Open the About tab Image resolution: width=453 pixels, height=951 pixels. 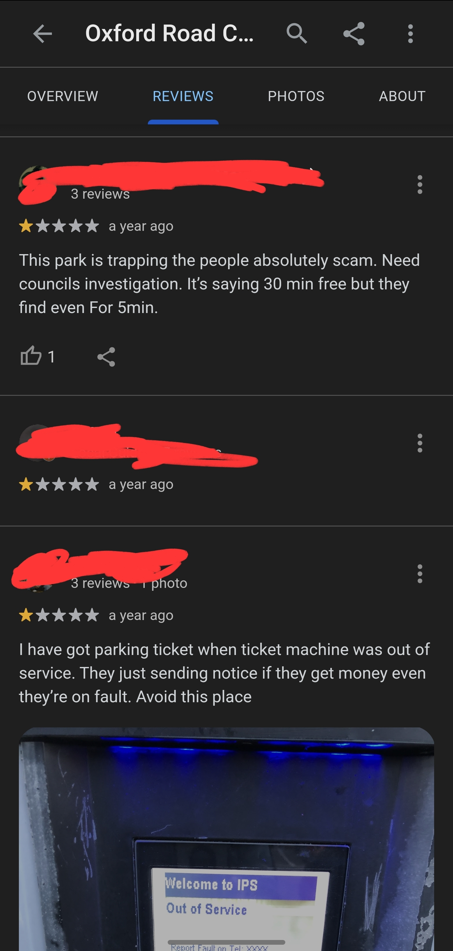402,96
